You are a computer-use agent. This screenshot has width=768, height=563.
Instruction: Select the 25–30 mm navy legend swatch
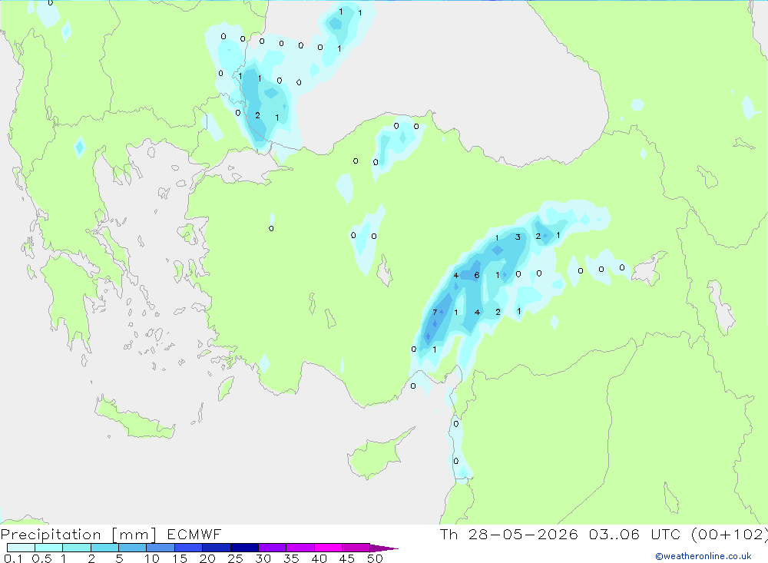pos(244,548)
